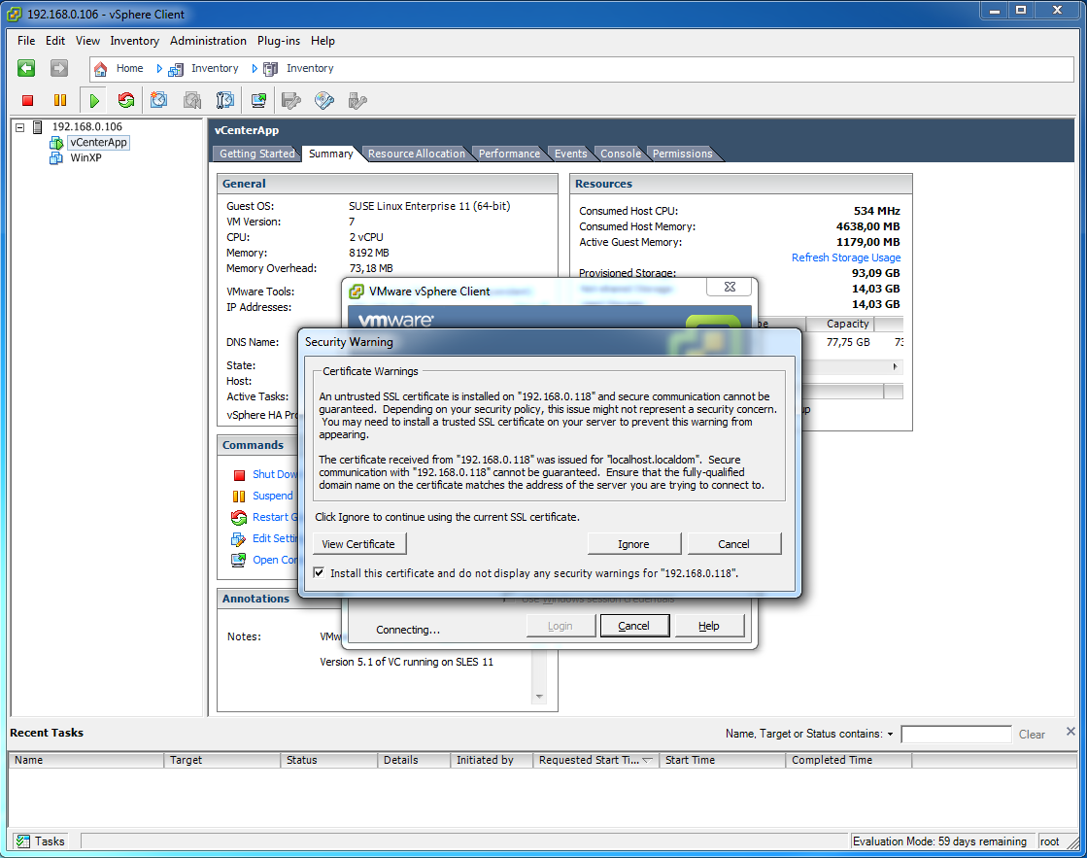
Task: Switch to the Performance tab
Action: point(509,154)
